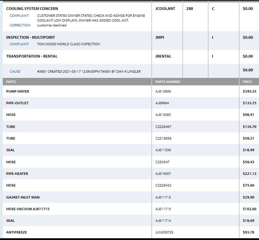Click the JMPI code cell

coord(160,37)
